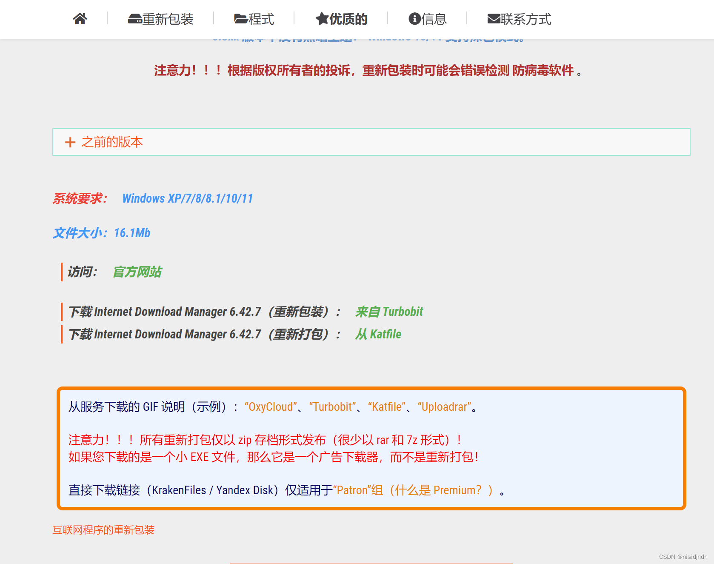The height and width of the screenshot is (564, 714).
Task: Open the 什么是 Premium? link
Action: (x=438, y=490)
